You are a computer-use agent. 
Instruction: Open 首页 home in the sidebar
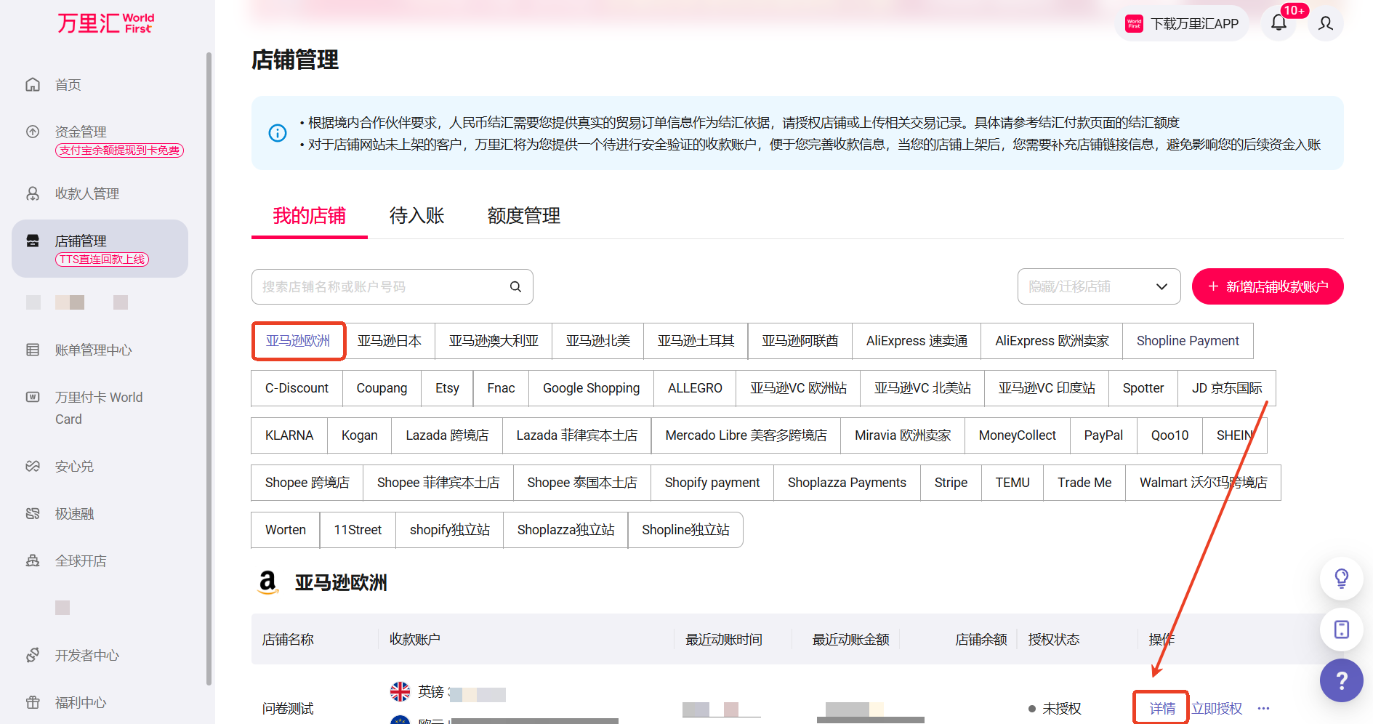pyautogui.click(x=68, y=85)
